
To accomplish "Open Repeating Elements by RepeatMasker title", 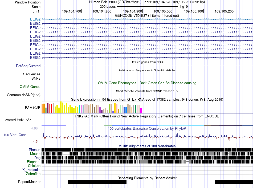I will [x=147, y=178].
